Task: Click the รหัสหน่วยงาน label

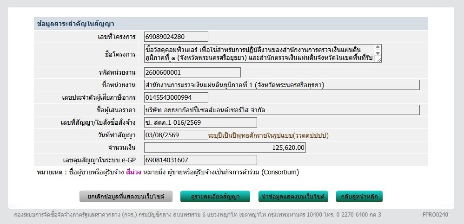Action: pyautogui.click(x=117, y=73)
